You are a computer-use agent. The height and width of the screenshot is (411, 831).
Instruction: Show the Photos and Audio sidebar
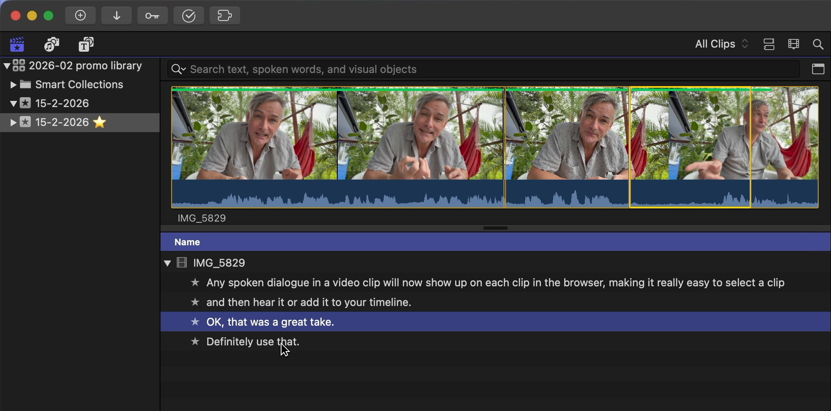52,44
